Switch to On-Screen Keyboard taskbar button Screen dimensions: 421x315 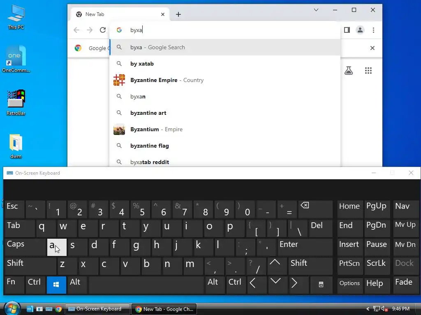97,309
